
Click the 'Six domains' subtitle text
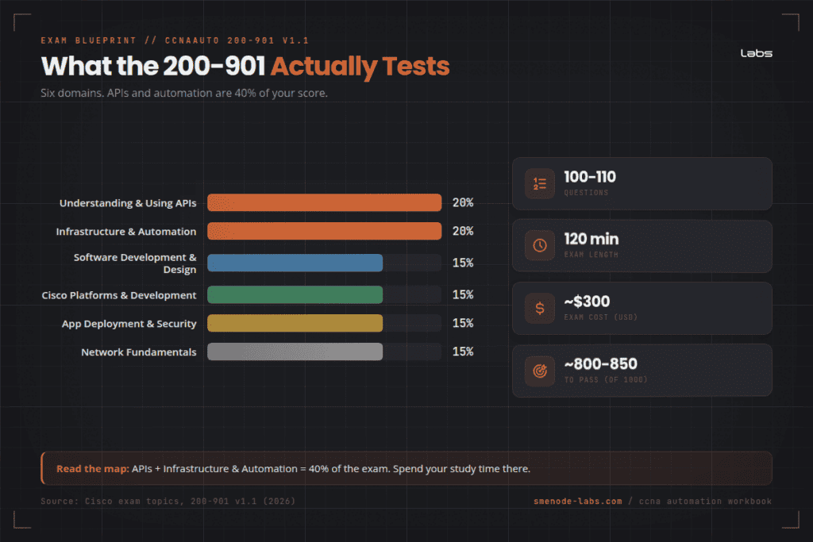184,94
